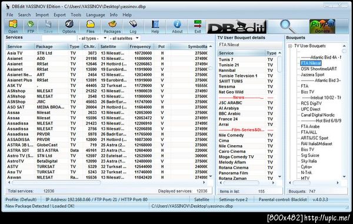Screen dimensions: 353x224
Task: Select the ASO SAT service row
Action: click(x=106, y=107)
